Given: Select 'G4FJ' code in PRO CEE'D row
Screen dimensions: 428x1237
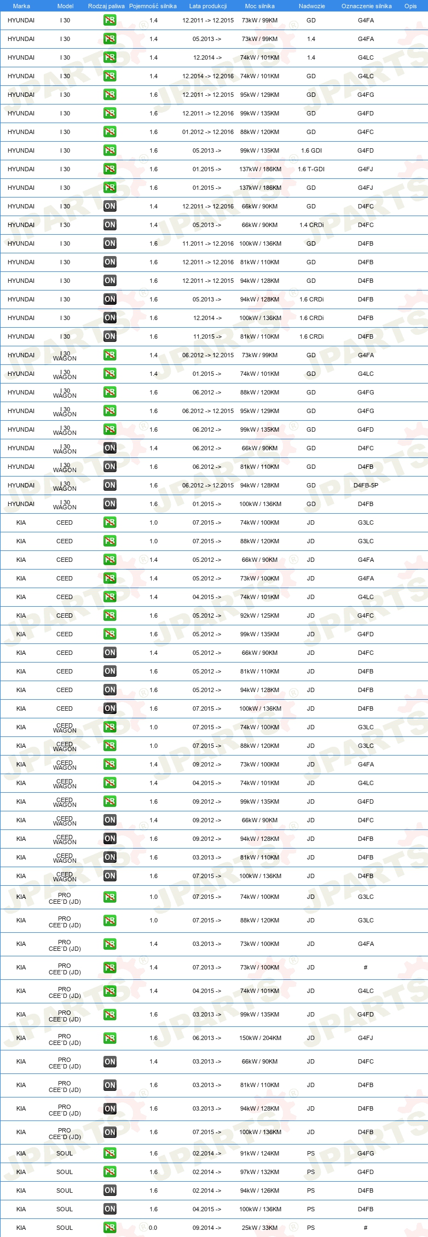Looking at the screenshot, I should click(x=366, y=1038).
